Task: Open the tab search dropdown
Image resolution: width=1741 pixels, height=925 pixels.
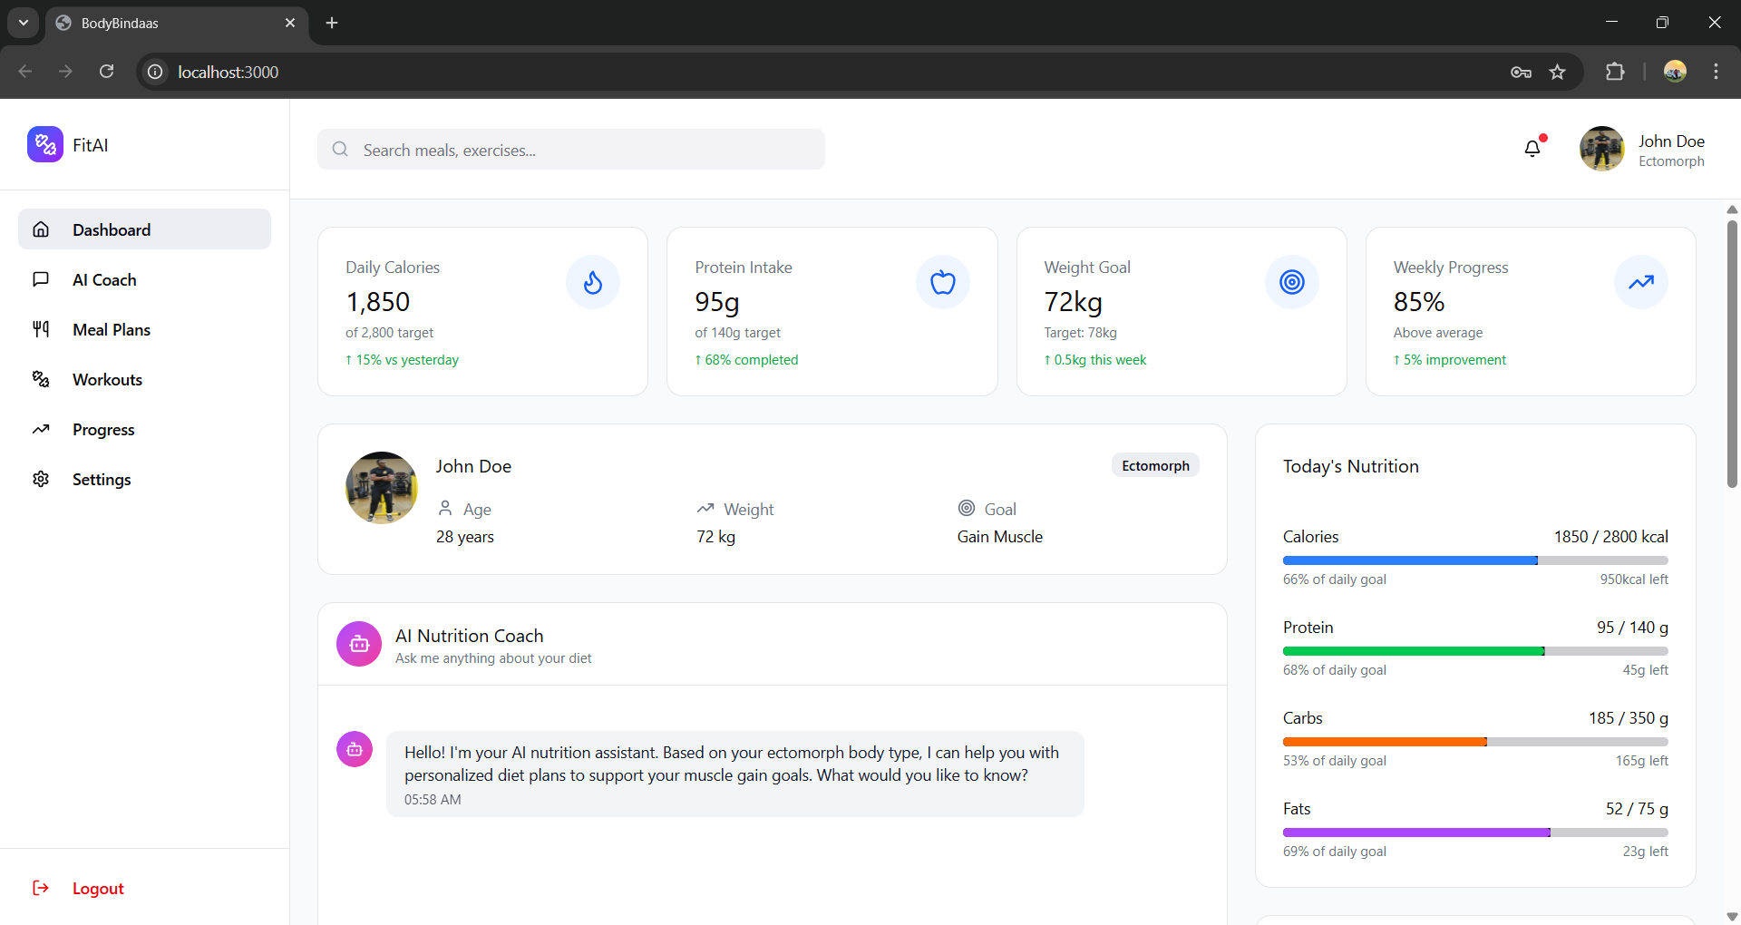Action: click(24, 23)
